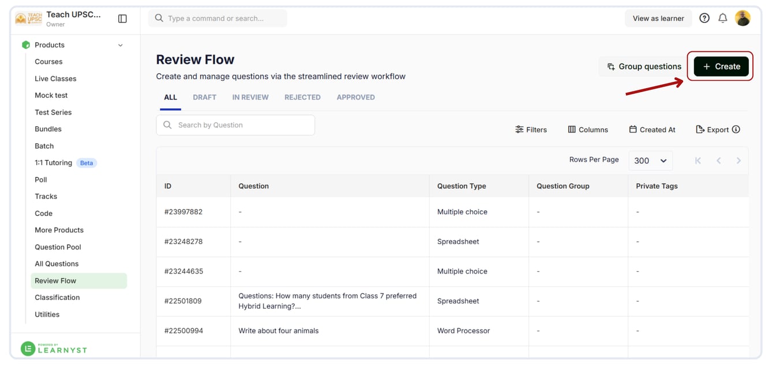Image resolution: width=773 pixels, height=368 pixels.
Task: Open the Filters options
Action: click(x=531, y=130)
